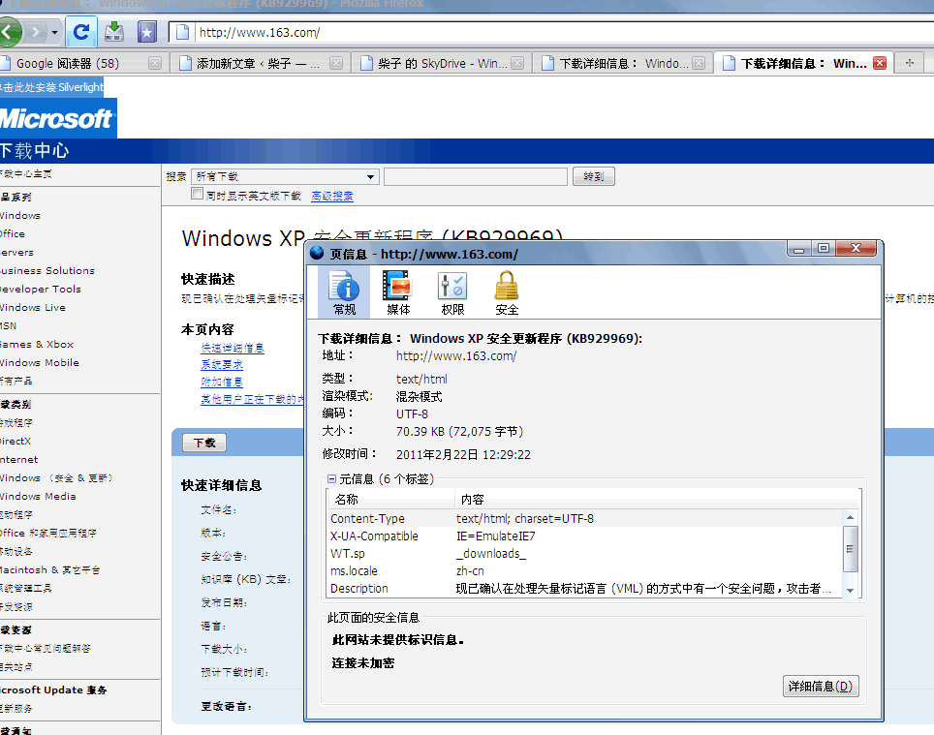Open Microsoft Update 服务 sidebar heading
Image resolution: width=934 pixels, height=735 pixels.
coord(53,689)
